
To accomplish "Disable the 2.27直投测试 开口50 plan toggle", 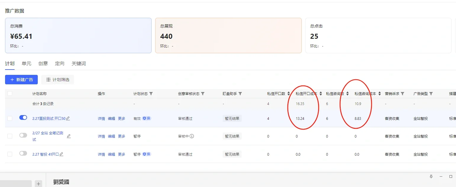I will pyautogui.click(x=23, y=118).
